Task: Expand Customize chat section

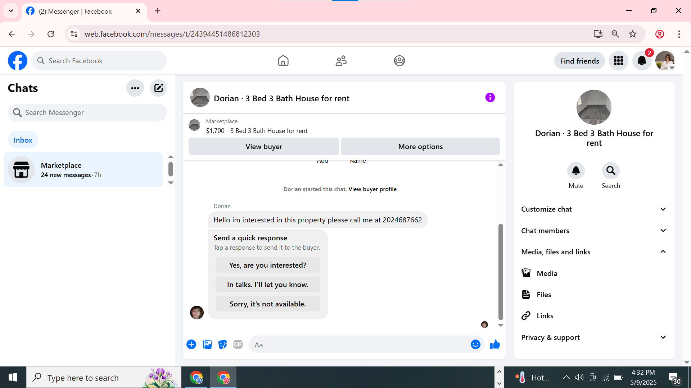Action: pos(594,209)
